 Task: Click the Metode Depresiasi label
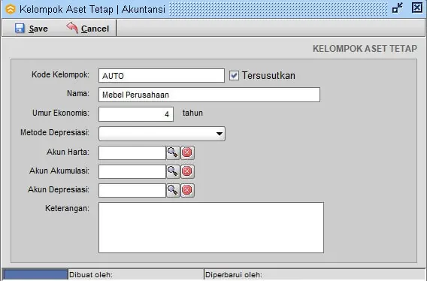(55, 132)
